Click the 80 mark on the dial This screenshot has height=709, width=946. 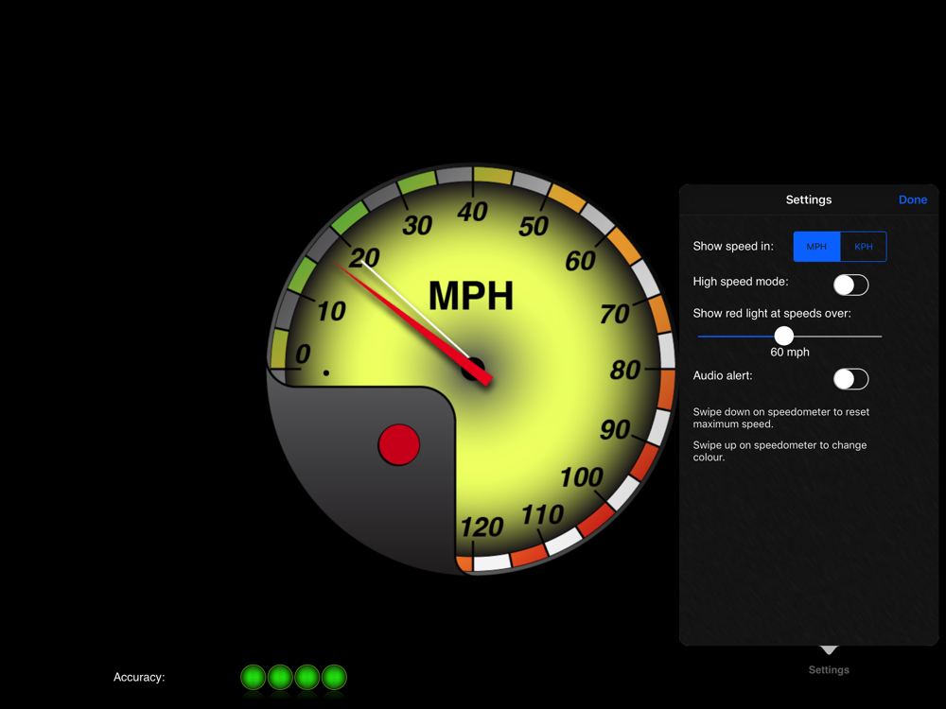click(624, 371)
